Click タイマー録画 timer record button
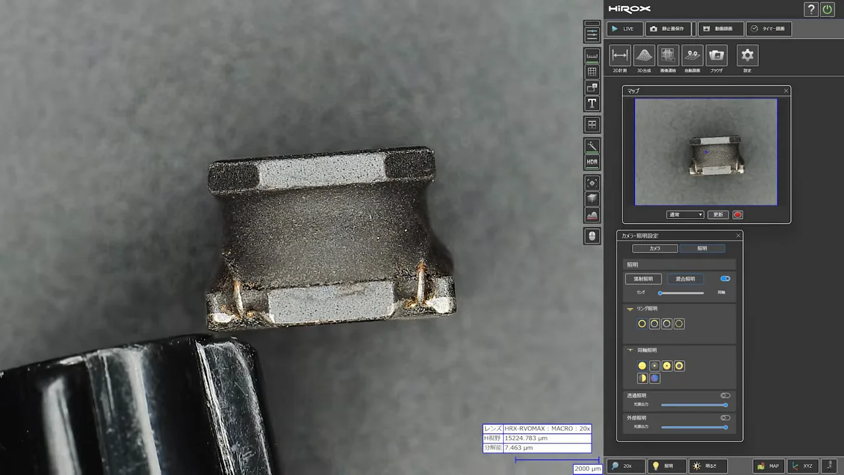This screenshot has width=844, height=475. pyautogui.click(x=769, y=29)
